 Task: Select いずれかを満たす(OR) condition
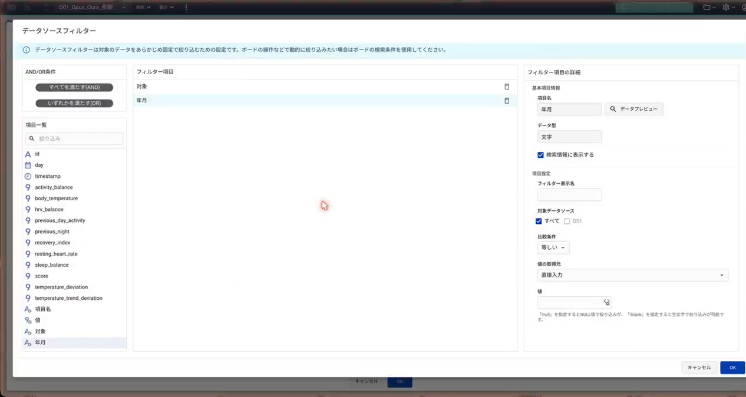click(74, 103)
